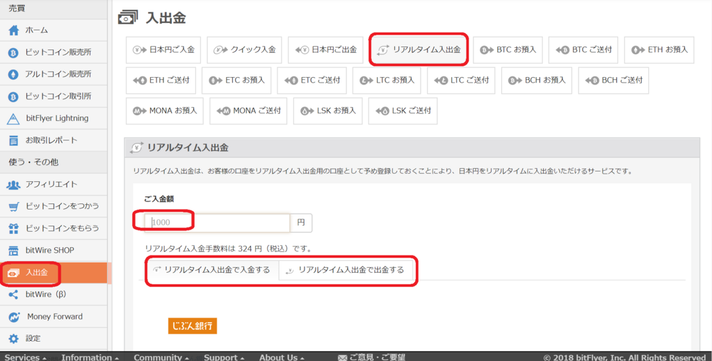Click the bitFlyer Lightning triangle icon

[x=14, y=119]
